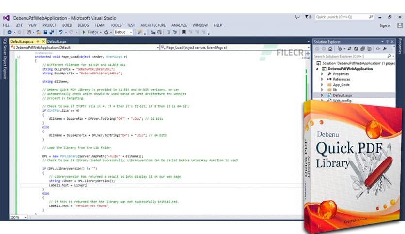Switch to the Default.aspx tab
This screenshot has width=405, height=234.
[57, 41]
